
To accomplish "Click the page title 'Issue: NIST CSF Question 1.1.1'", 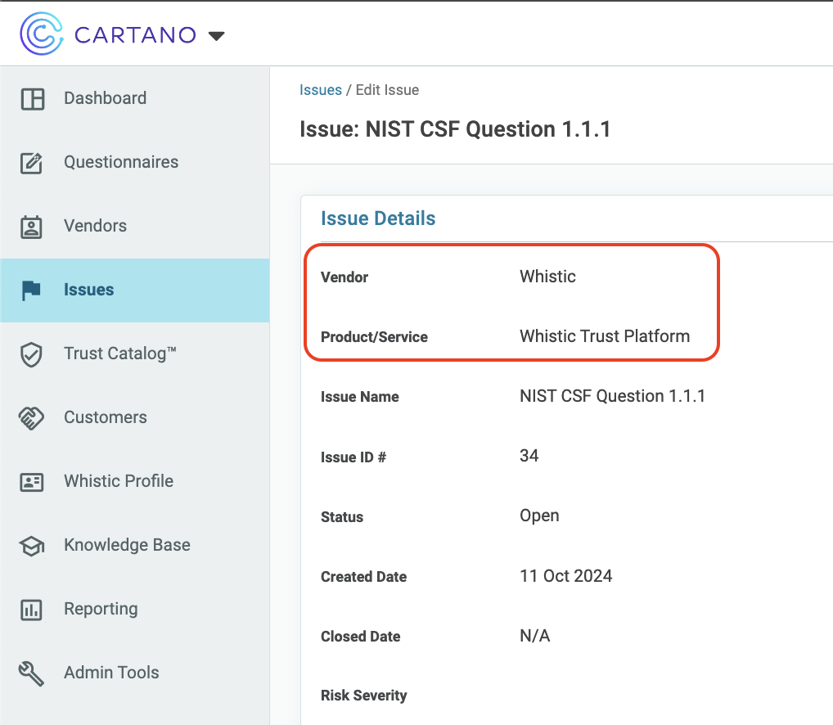I will (455, 129).
